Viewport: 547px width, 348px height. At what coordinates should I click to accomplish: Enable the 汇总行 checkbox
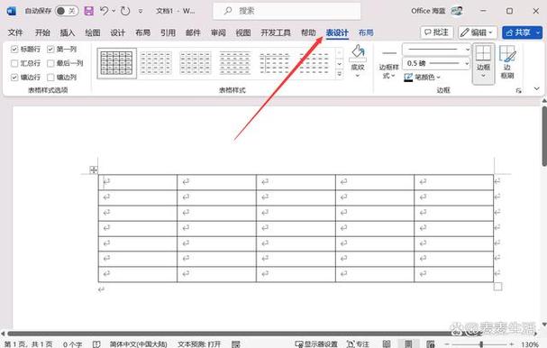(x=14, y=63)
